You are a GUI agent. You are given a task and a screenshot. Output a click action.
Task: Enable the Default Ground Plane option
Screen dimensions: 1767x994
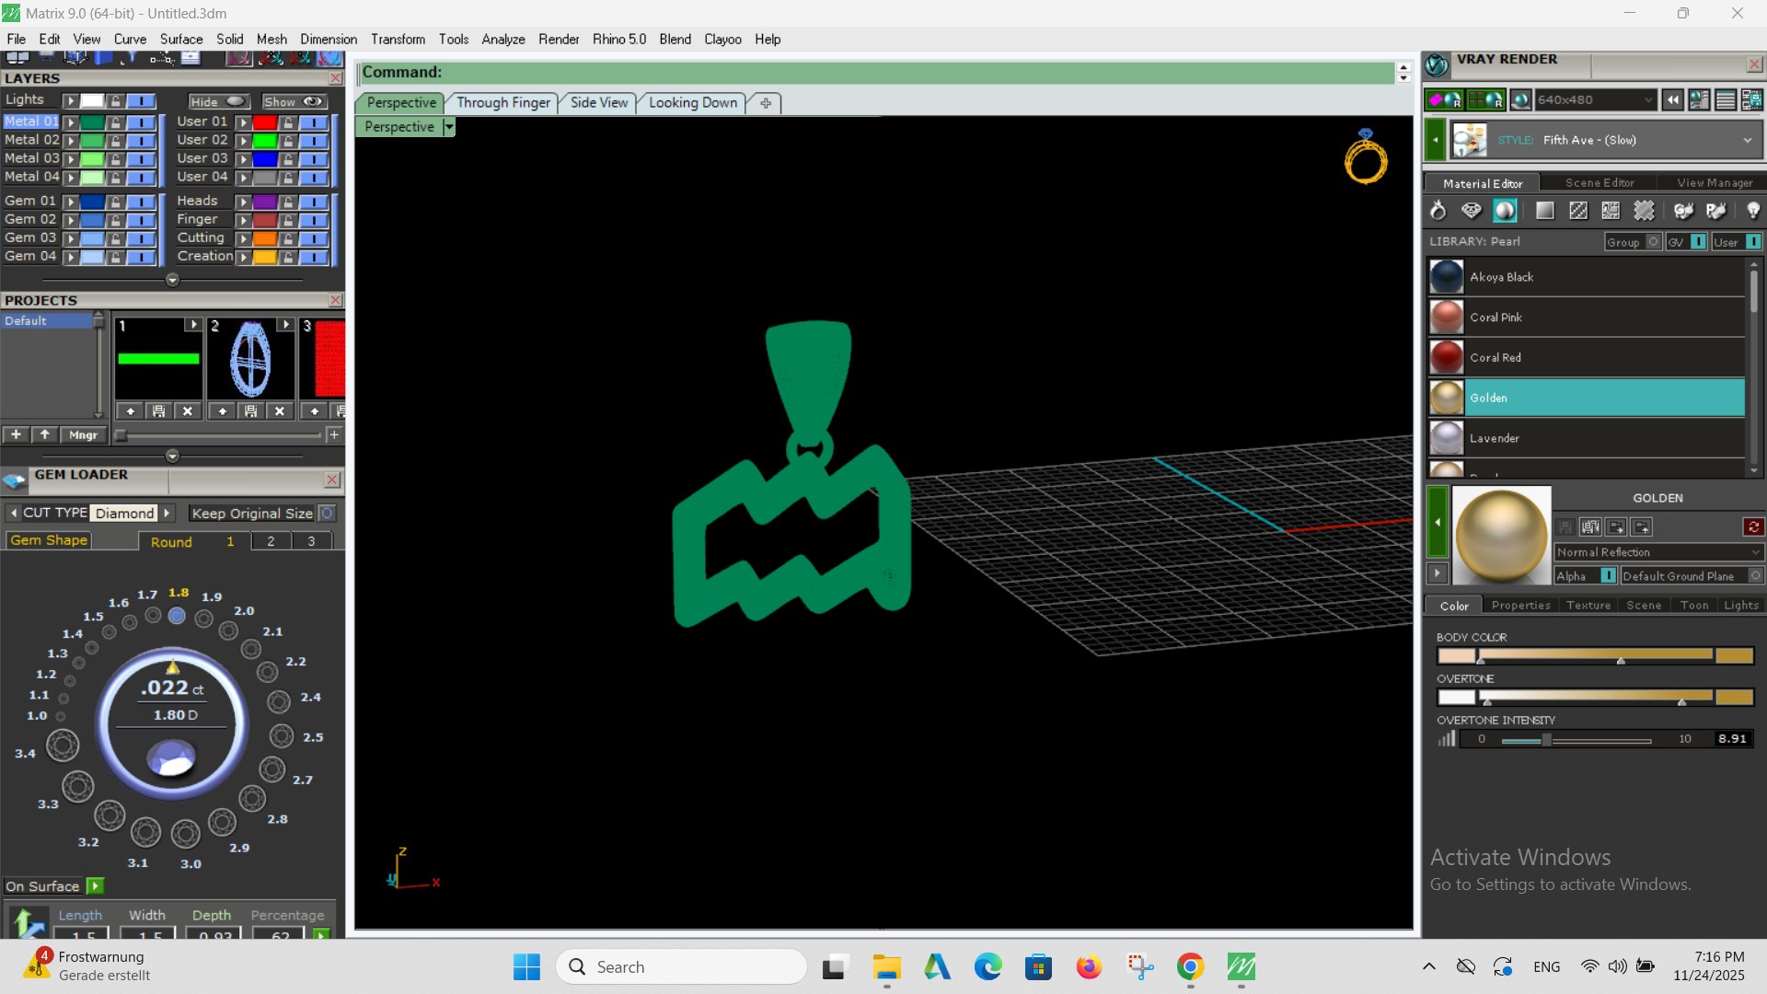(x=1755, y=575)
